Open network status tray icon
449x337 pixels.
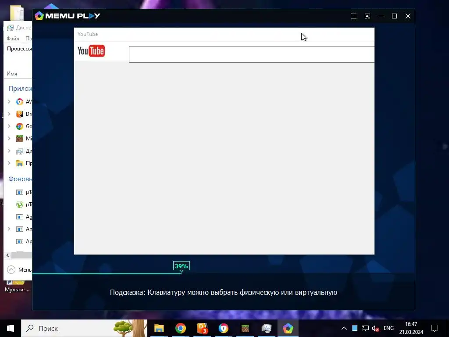(x=365, y=328)
